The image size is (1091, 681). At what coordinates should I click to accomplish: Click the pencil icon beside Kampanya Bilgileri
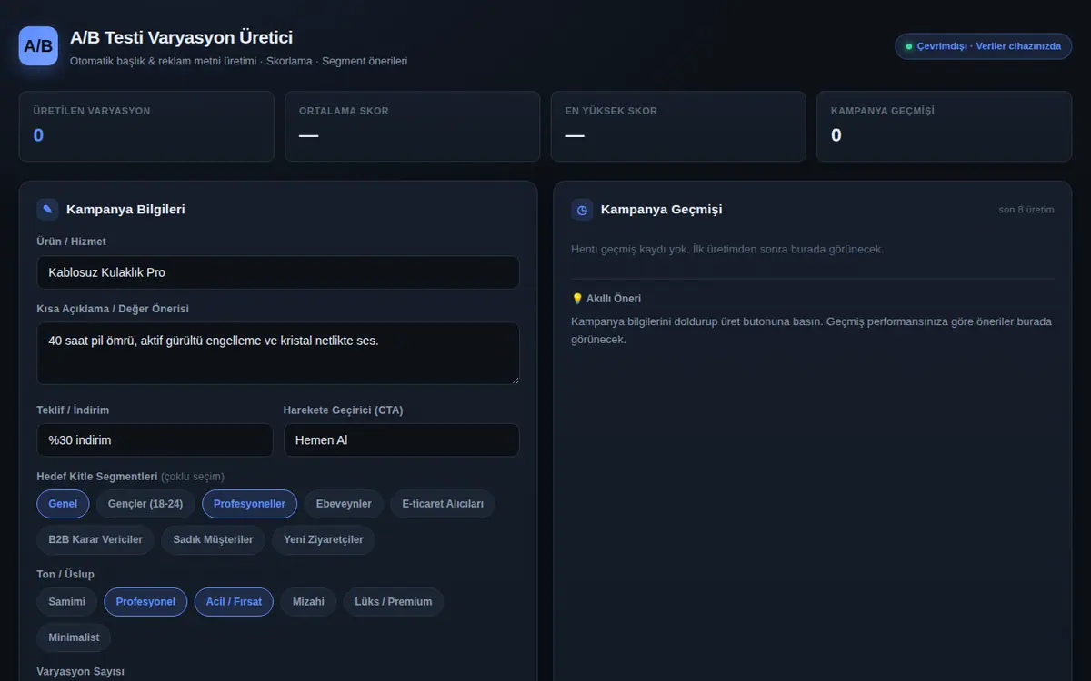click(47, 210)
